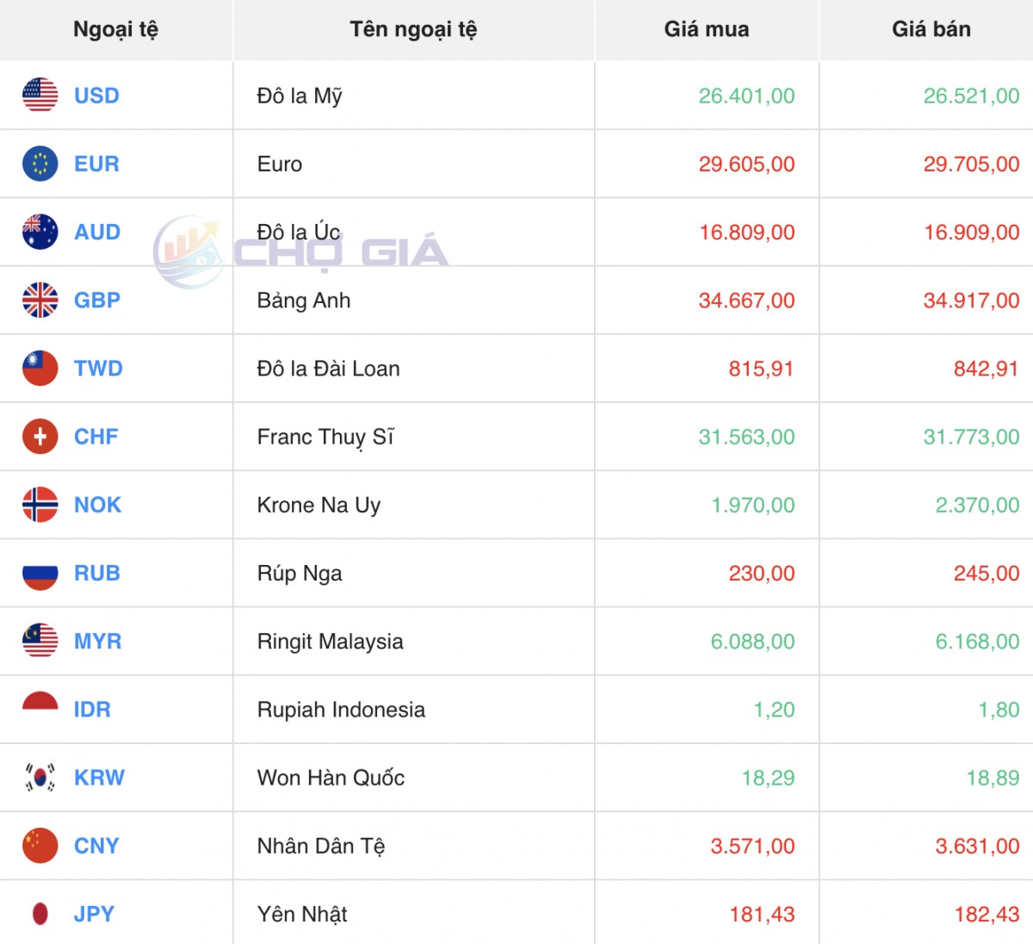Screen dimensions: 1033x944
Task: Click the Swiss flag icon
Action: [x=40, y=437]
